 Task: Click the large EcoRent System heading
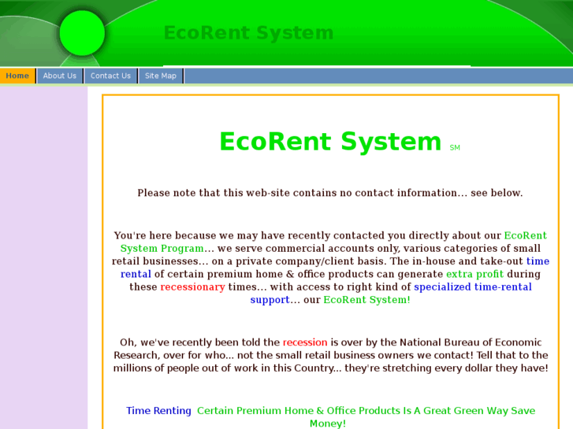330,142
